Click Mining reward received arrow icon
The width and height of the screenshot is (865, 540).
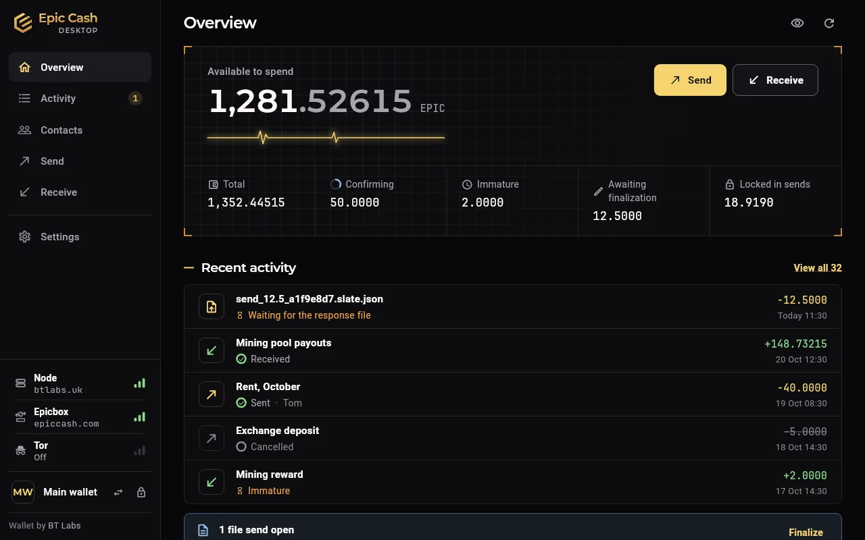212,482
